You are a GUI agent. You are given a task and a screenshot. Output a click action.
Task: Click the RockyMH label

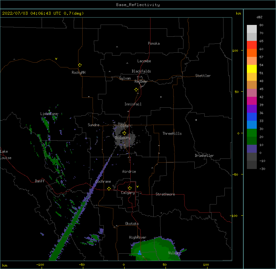[78, 73]
